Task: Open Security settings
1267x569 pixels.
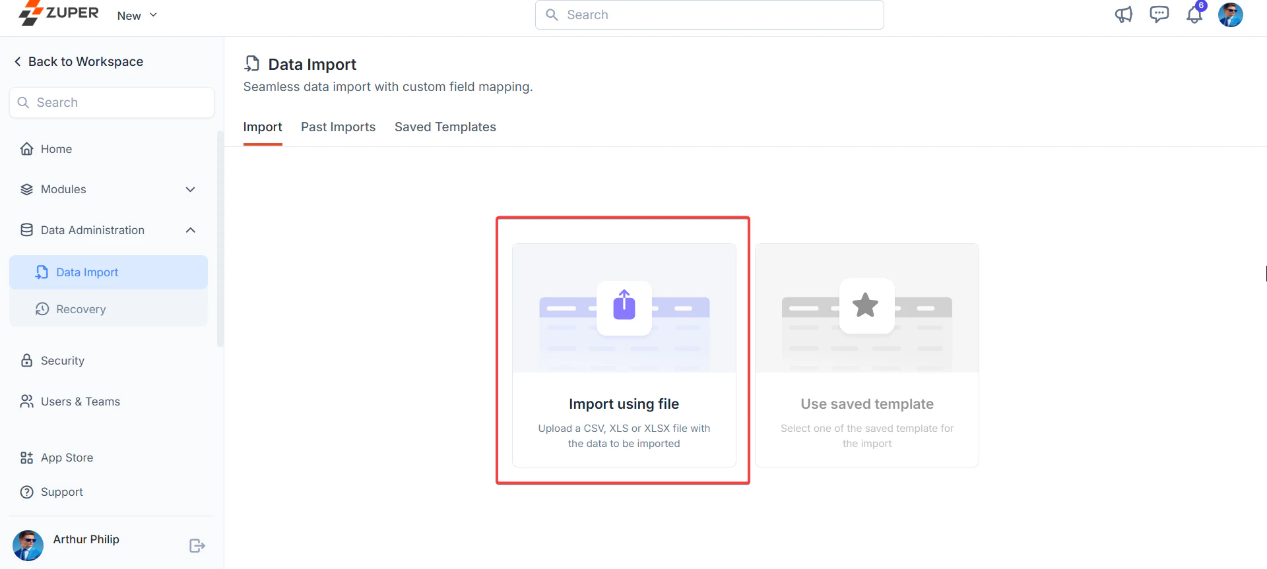Action: 109,361
